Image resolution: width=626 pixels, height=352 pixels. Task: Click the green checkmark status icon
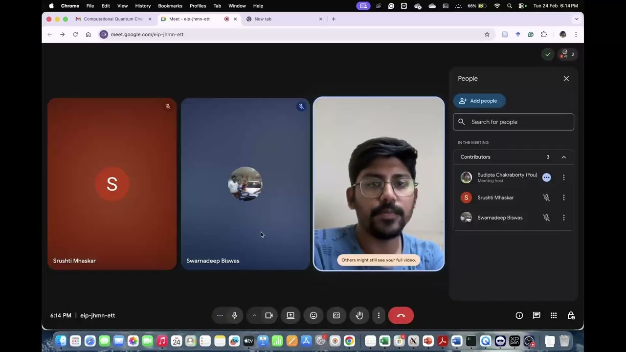click(x=548, y=54)
